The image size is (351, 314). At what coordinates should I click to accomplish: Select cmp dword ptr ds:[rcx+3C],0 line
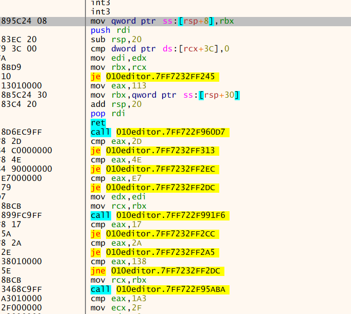(x=160, y=49)
